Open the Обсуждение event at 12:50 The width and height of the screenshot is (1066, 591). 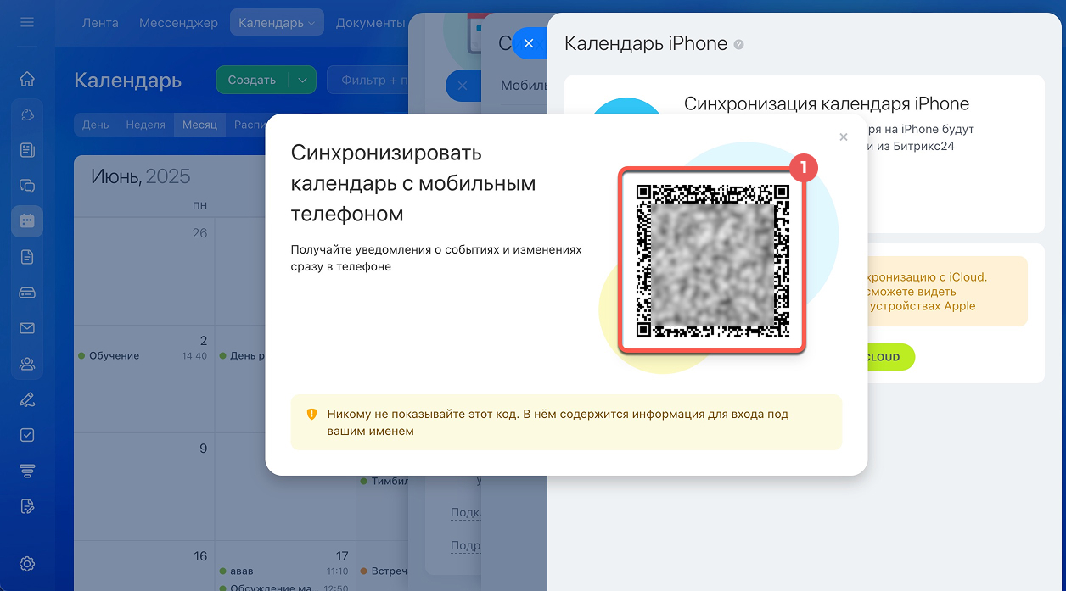point(283,587)
